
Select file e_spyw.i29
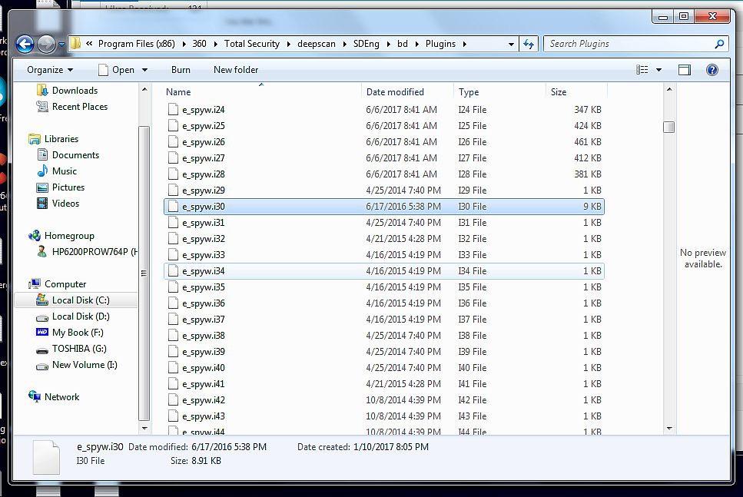384,190
